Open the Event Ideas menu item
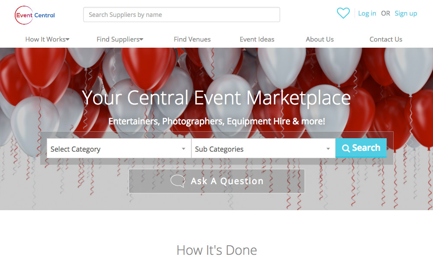This screenshot has height=260, width=433. pos(257,39)
